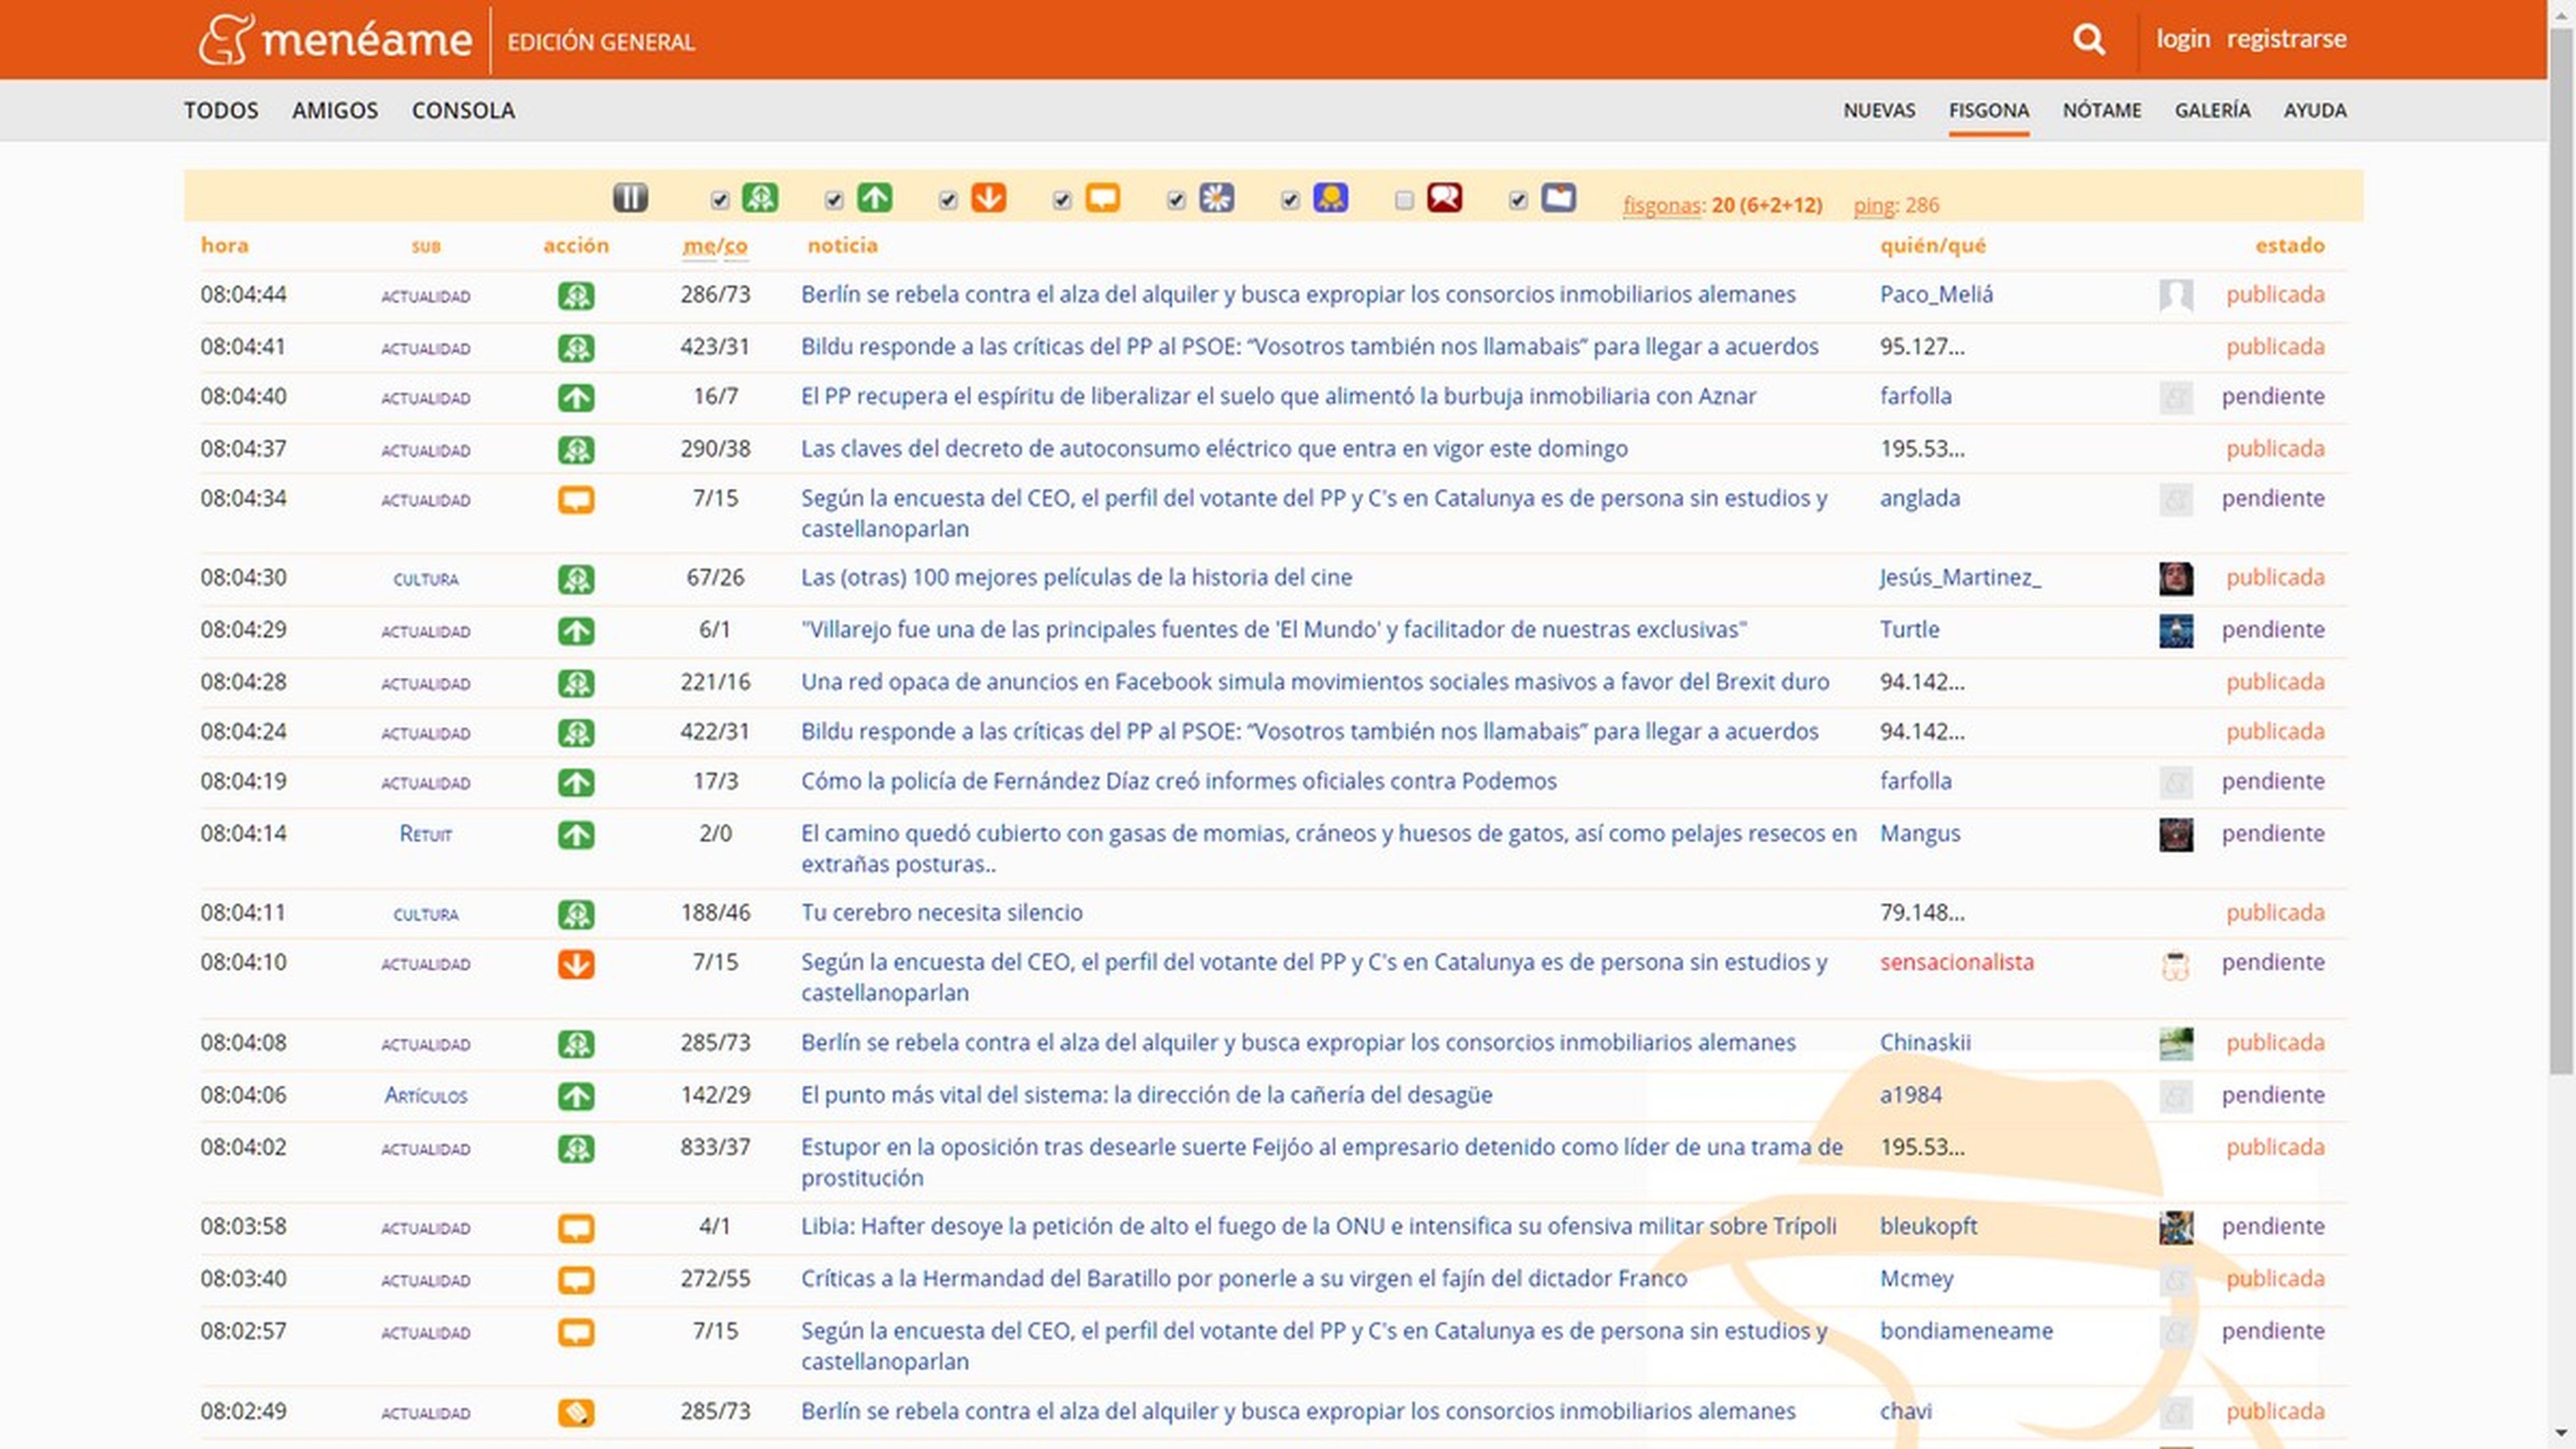This screenshot has width=2576, height=1449.
Task: Open the AMIGOS tab
Action: click(335, 110)
